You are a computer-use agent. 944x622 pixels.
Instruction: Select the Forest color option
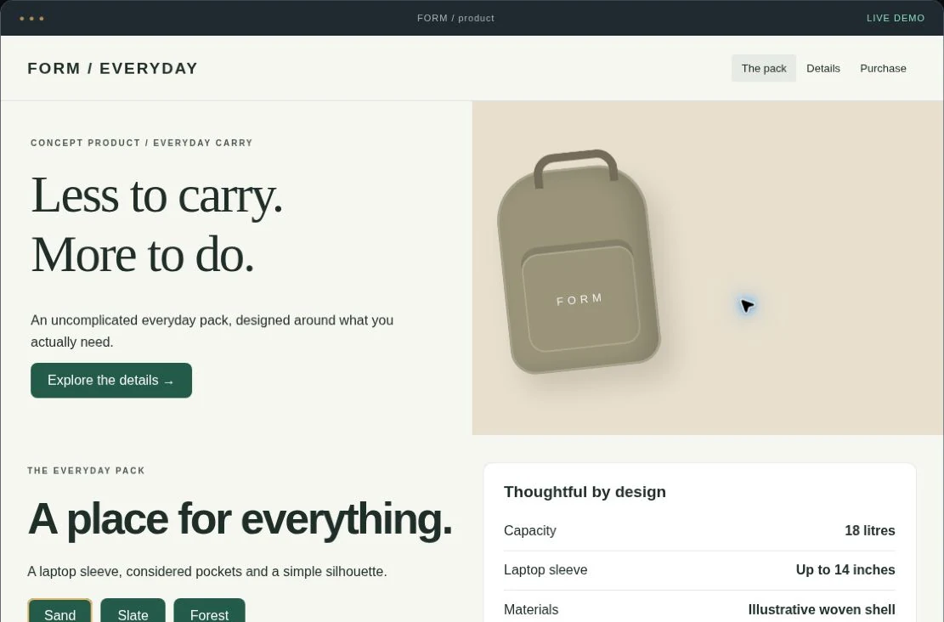(209, 612)
